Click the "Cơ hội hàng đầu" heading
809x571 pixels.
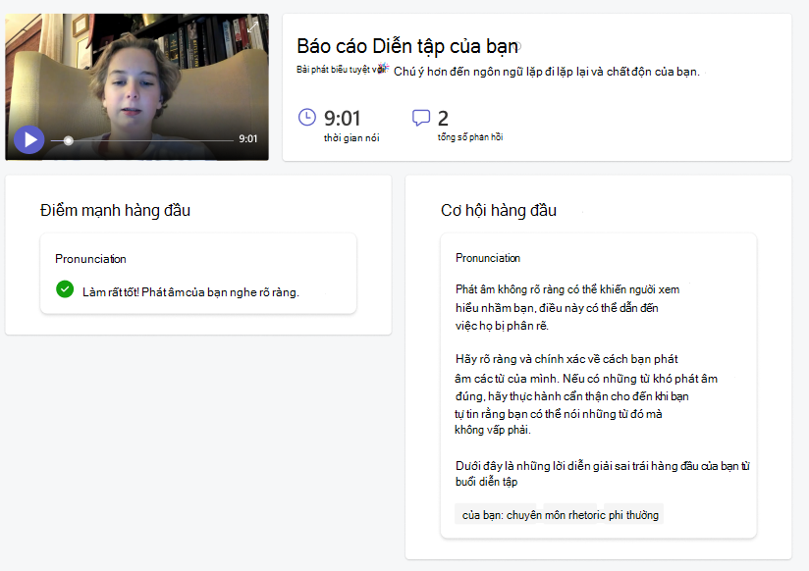[x=499, y=211]
